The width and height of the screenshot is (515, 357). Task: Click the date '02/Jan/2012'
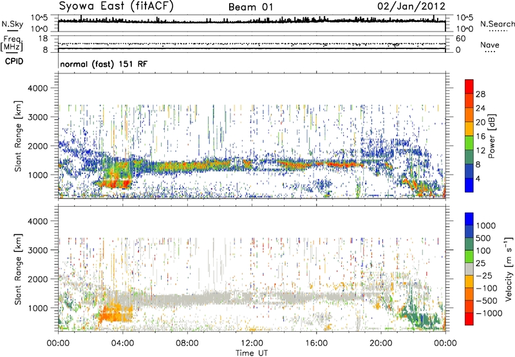tap(411, 6)
